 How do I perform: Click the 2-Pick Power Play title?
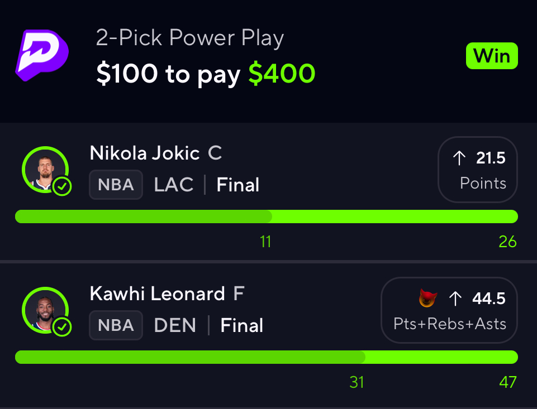(190, 38)
